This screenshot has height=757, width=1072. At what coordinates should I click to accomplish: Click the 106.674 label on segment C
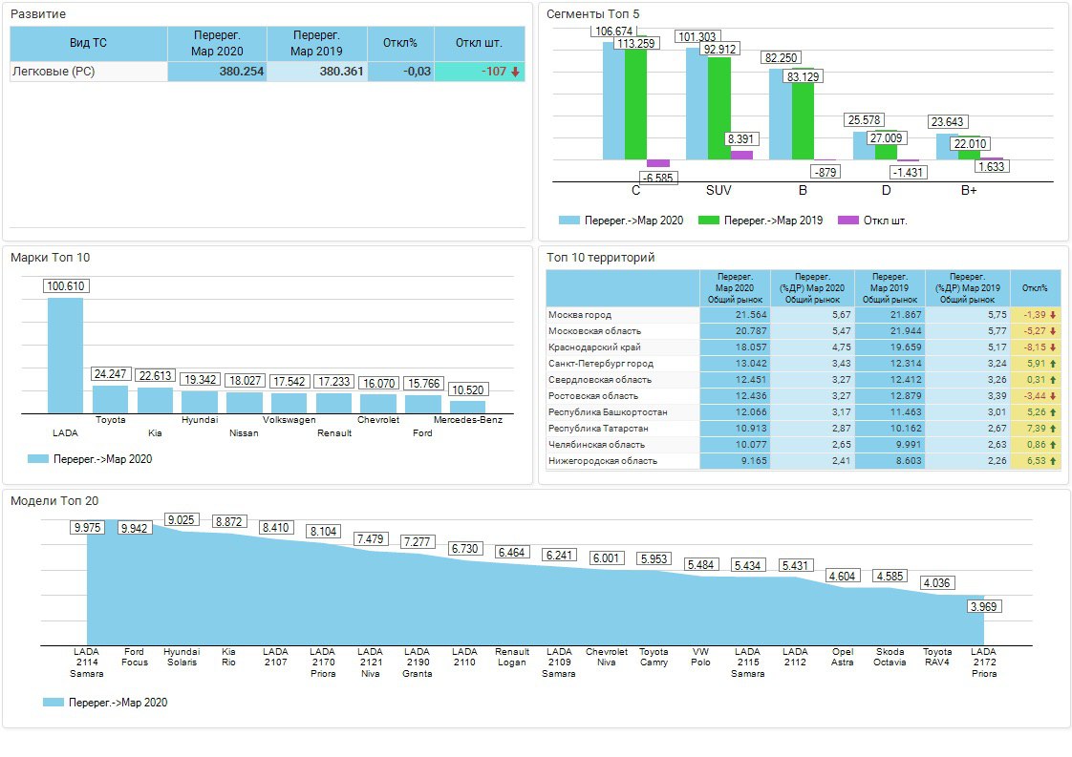(614, 32)
